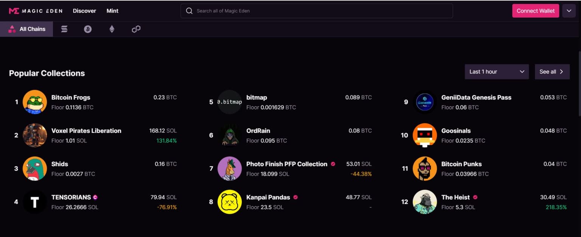Click the page's vertical scrollbar
Viewport: 581px width, 237px height.
tap(579, 83)
